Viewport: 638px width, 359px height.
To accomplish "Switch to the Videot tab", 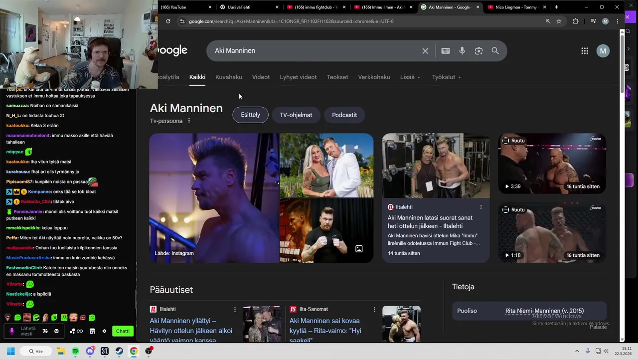I will [261, 77].
